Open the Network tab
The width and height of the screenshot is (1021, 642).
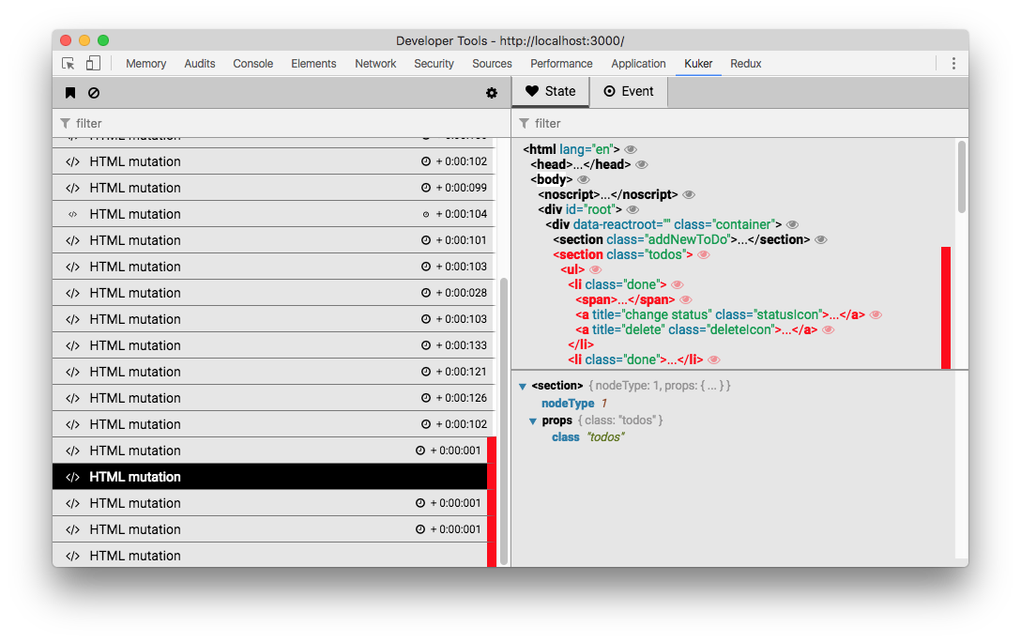pos(375,63)
